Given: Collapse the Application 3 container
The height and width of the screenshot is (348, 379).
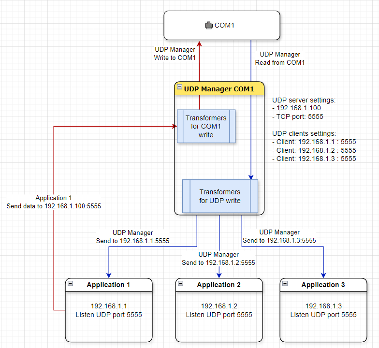Looking at the screenshot, I should pos(285,283).
